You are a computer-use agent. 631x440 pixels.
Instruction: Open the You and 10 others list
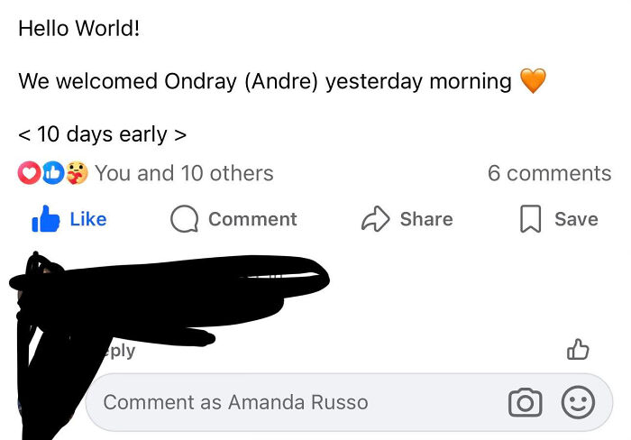pos(184,173)
